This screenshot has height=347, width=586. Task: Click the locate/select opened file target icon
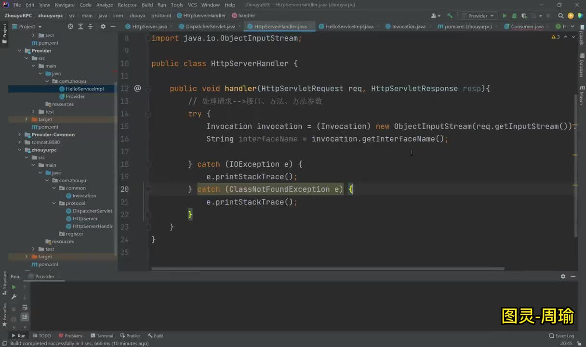point(70,27)
